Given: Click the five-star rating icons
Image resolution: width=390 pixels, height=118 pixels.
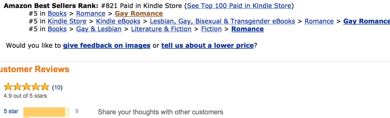Looking at the screenshot, I should [27, 87].
